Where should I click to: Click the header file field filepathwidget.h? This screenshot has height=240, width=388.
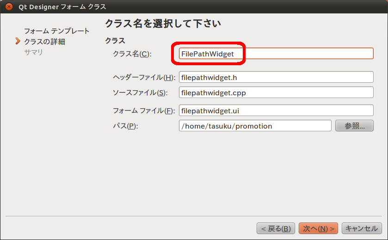(276, 77)
